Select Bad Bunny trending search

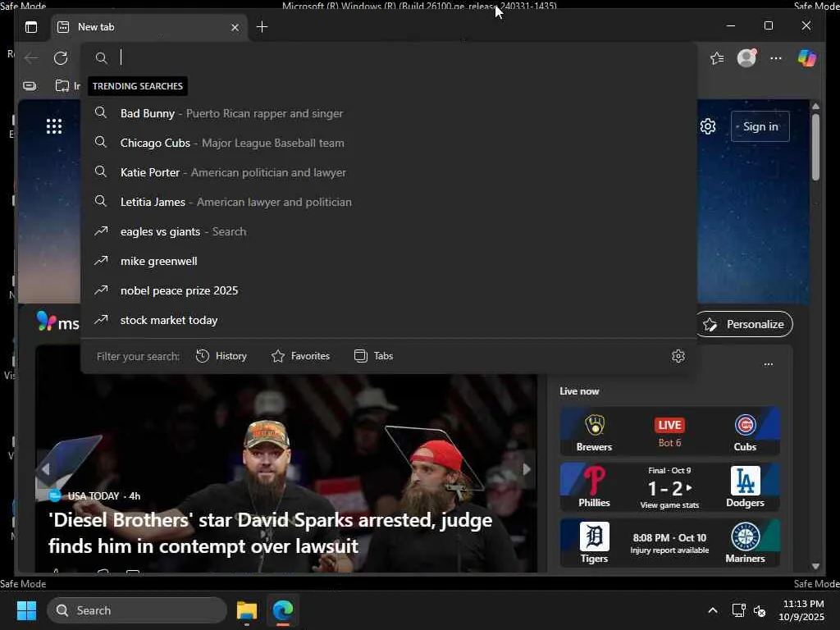click(x=389, y=113)
